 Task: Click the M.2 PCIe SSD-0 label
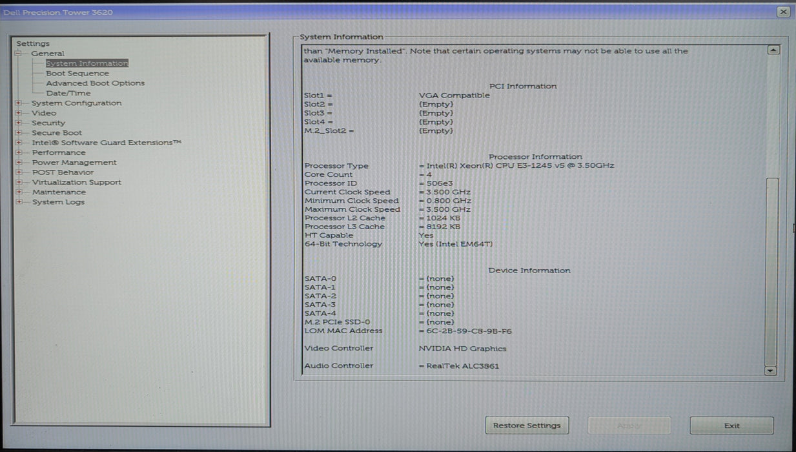click(x=337, y=322)
